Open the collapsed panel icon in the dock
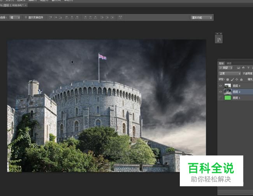 [x=219, y=40]
